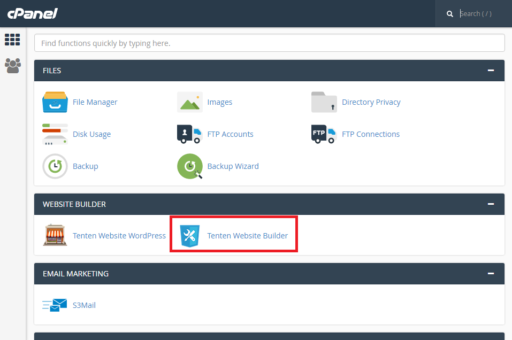
Task: Open the Backup Wizard link
Action: point(233,166)
